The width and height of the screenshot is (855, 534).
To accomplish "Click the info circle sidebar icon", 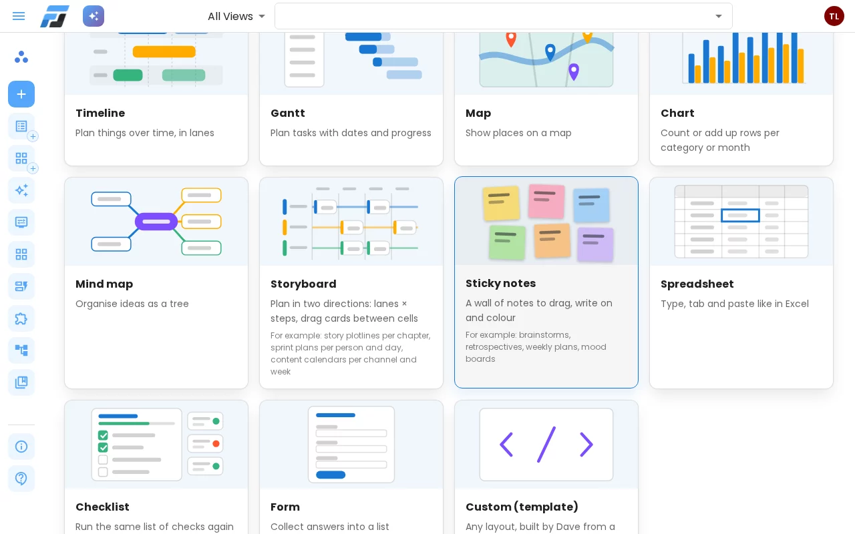I will [21, 447].
